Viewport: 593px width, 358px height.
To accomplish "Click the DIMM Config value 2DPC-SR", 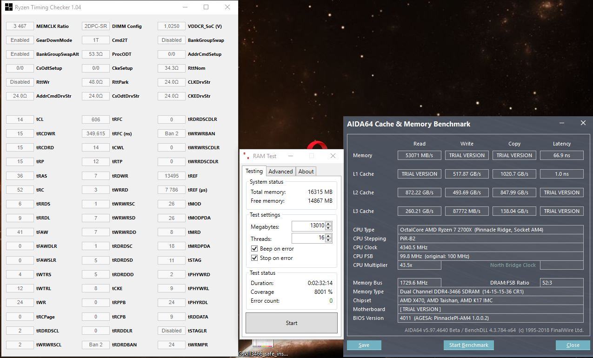I will tap(96, 26).
